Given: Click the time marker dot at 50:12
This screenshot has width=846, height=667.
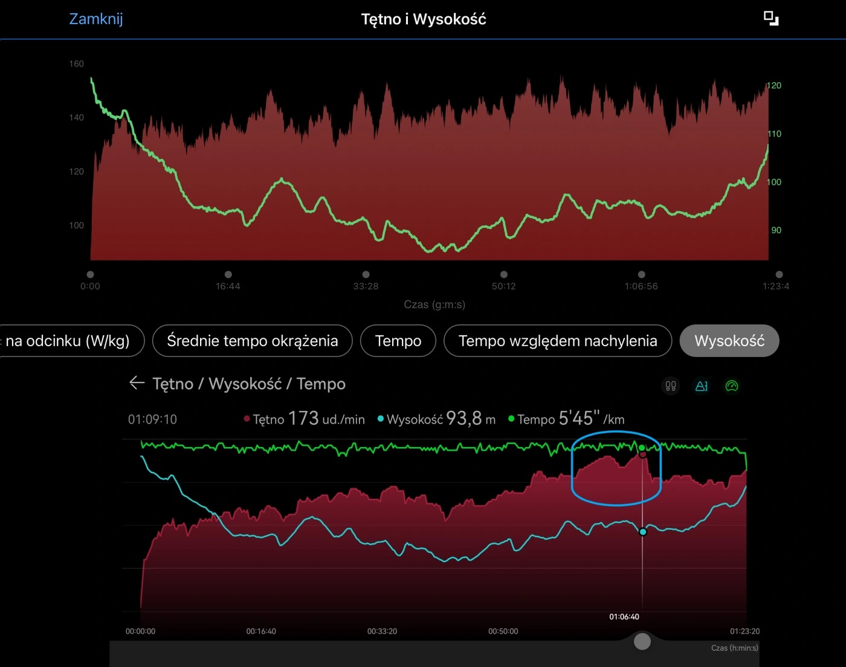Looking at the screenshot, I should coord(504,274).
